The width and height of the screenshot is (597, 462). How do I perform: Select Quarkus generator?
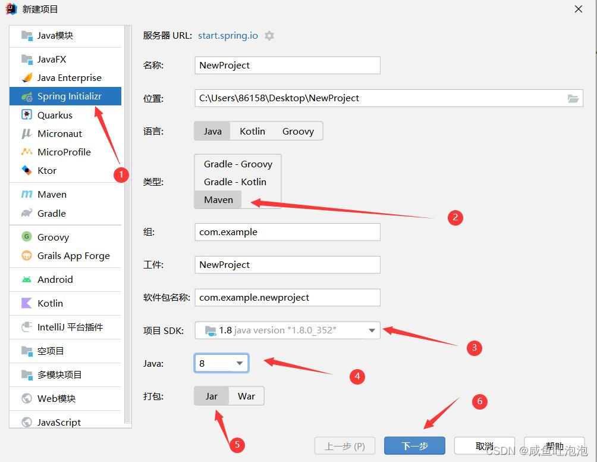tap(65, 115)
